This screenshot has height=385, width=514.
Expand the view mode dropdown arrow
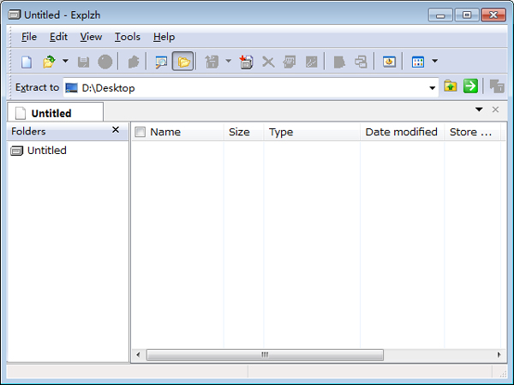point(434,62)
